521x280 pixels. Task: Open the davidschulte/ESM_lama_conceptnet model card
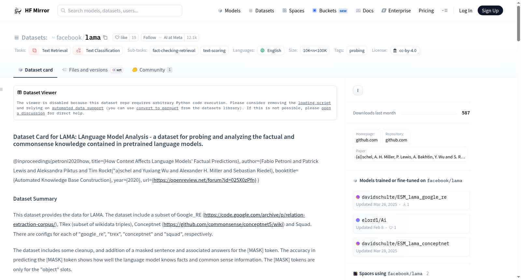click(411, 247)
